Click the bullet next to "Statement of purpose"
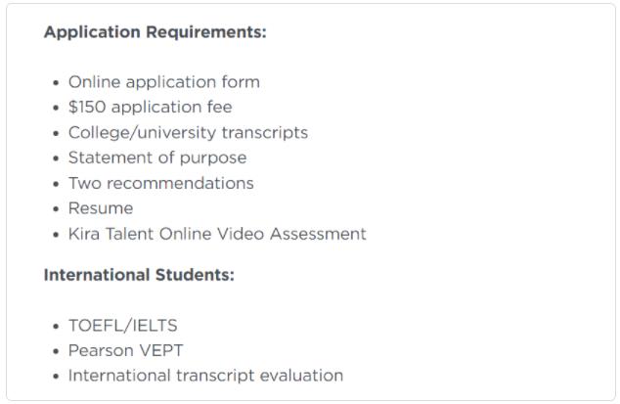This screenshot has height=404, width=620. click(x=54, y=158)
